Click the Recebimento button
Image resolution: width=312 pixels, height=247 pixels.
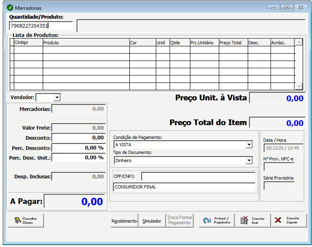tap(124, 221)
